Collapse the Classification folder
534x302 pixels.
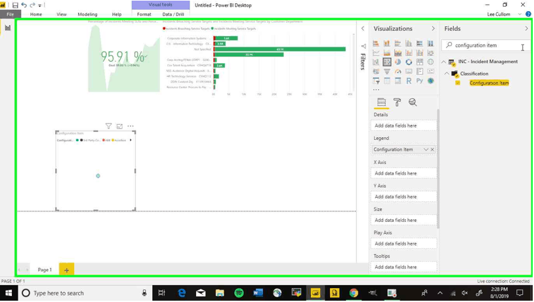pos(447,74)
